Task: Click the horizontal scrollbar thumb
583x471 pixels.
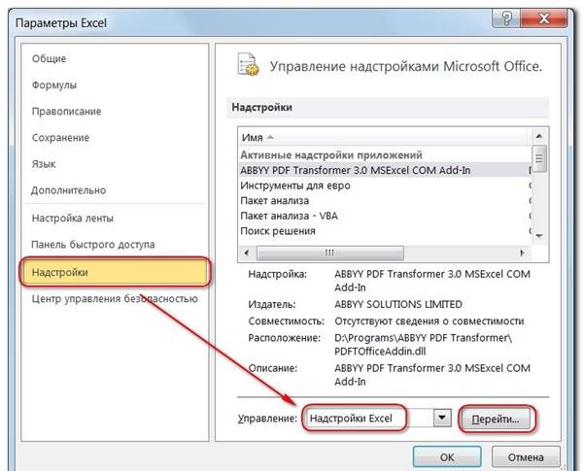Action: pyautogui.click(x=330, y=253)
